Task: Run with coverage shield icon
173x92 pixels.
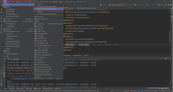Action: pyautogui.click(x=135, y=5)
